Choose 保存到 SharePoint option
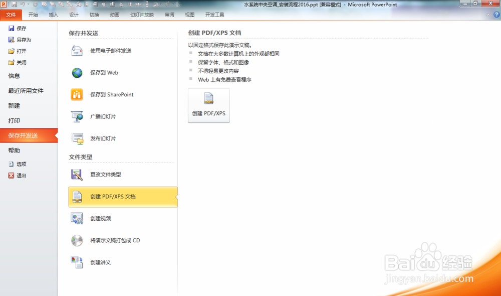Screen dimensions: 501x296 pos(123,94)
